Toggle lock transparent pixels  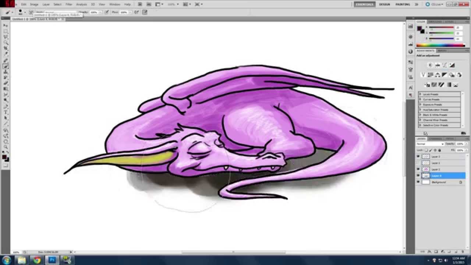click(426, 150)
